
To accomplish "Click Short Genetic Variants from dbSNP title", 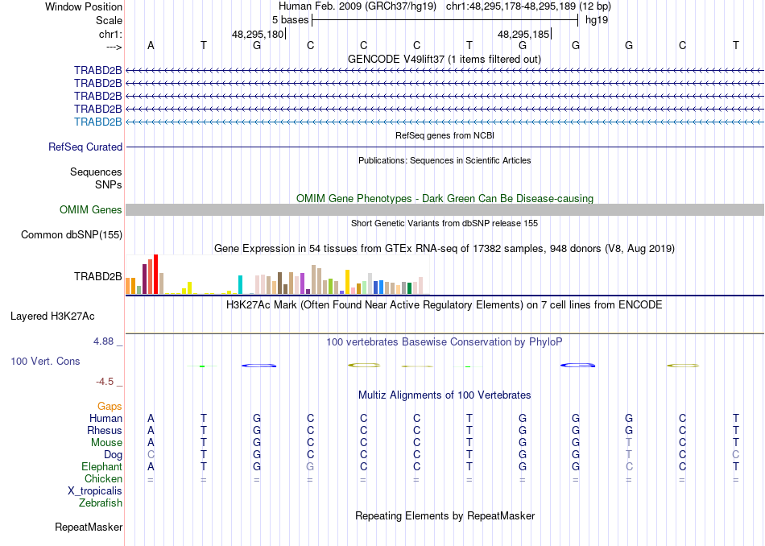I will pos(445,224).
